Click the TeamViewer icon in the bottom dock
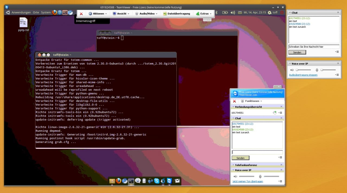Viewport: 347px width, 193px height. tap(169, 181)
